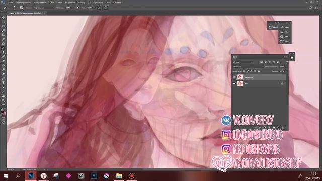322x181 pixels.
Task: Toggle pressure for opacity button
Action: [x=77, y=8]
